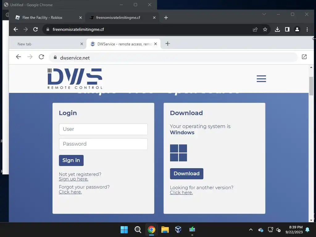Focus the Password input field
This screenshot has height=237, width=316.
point(103,144)
